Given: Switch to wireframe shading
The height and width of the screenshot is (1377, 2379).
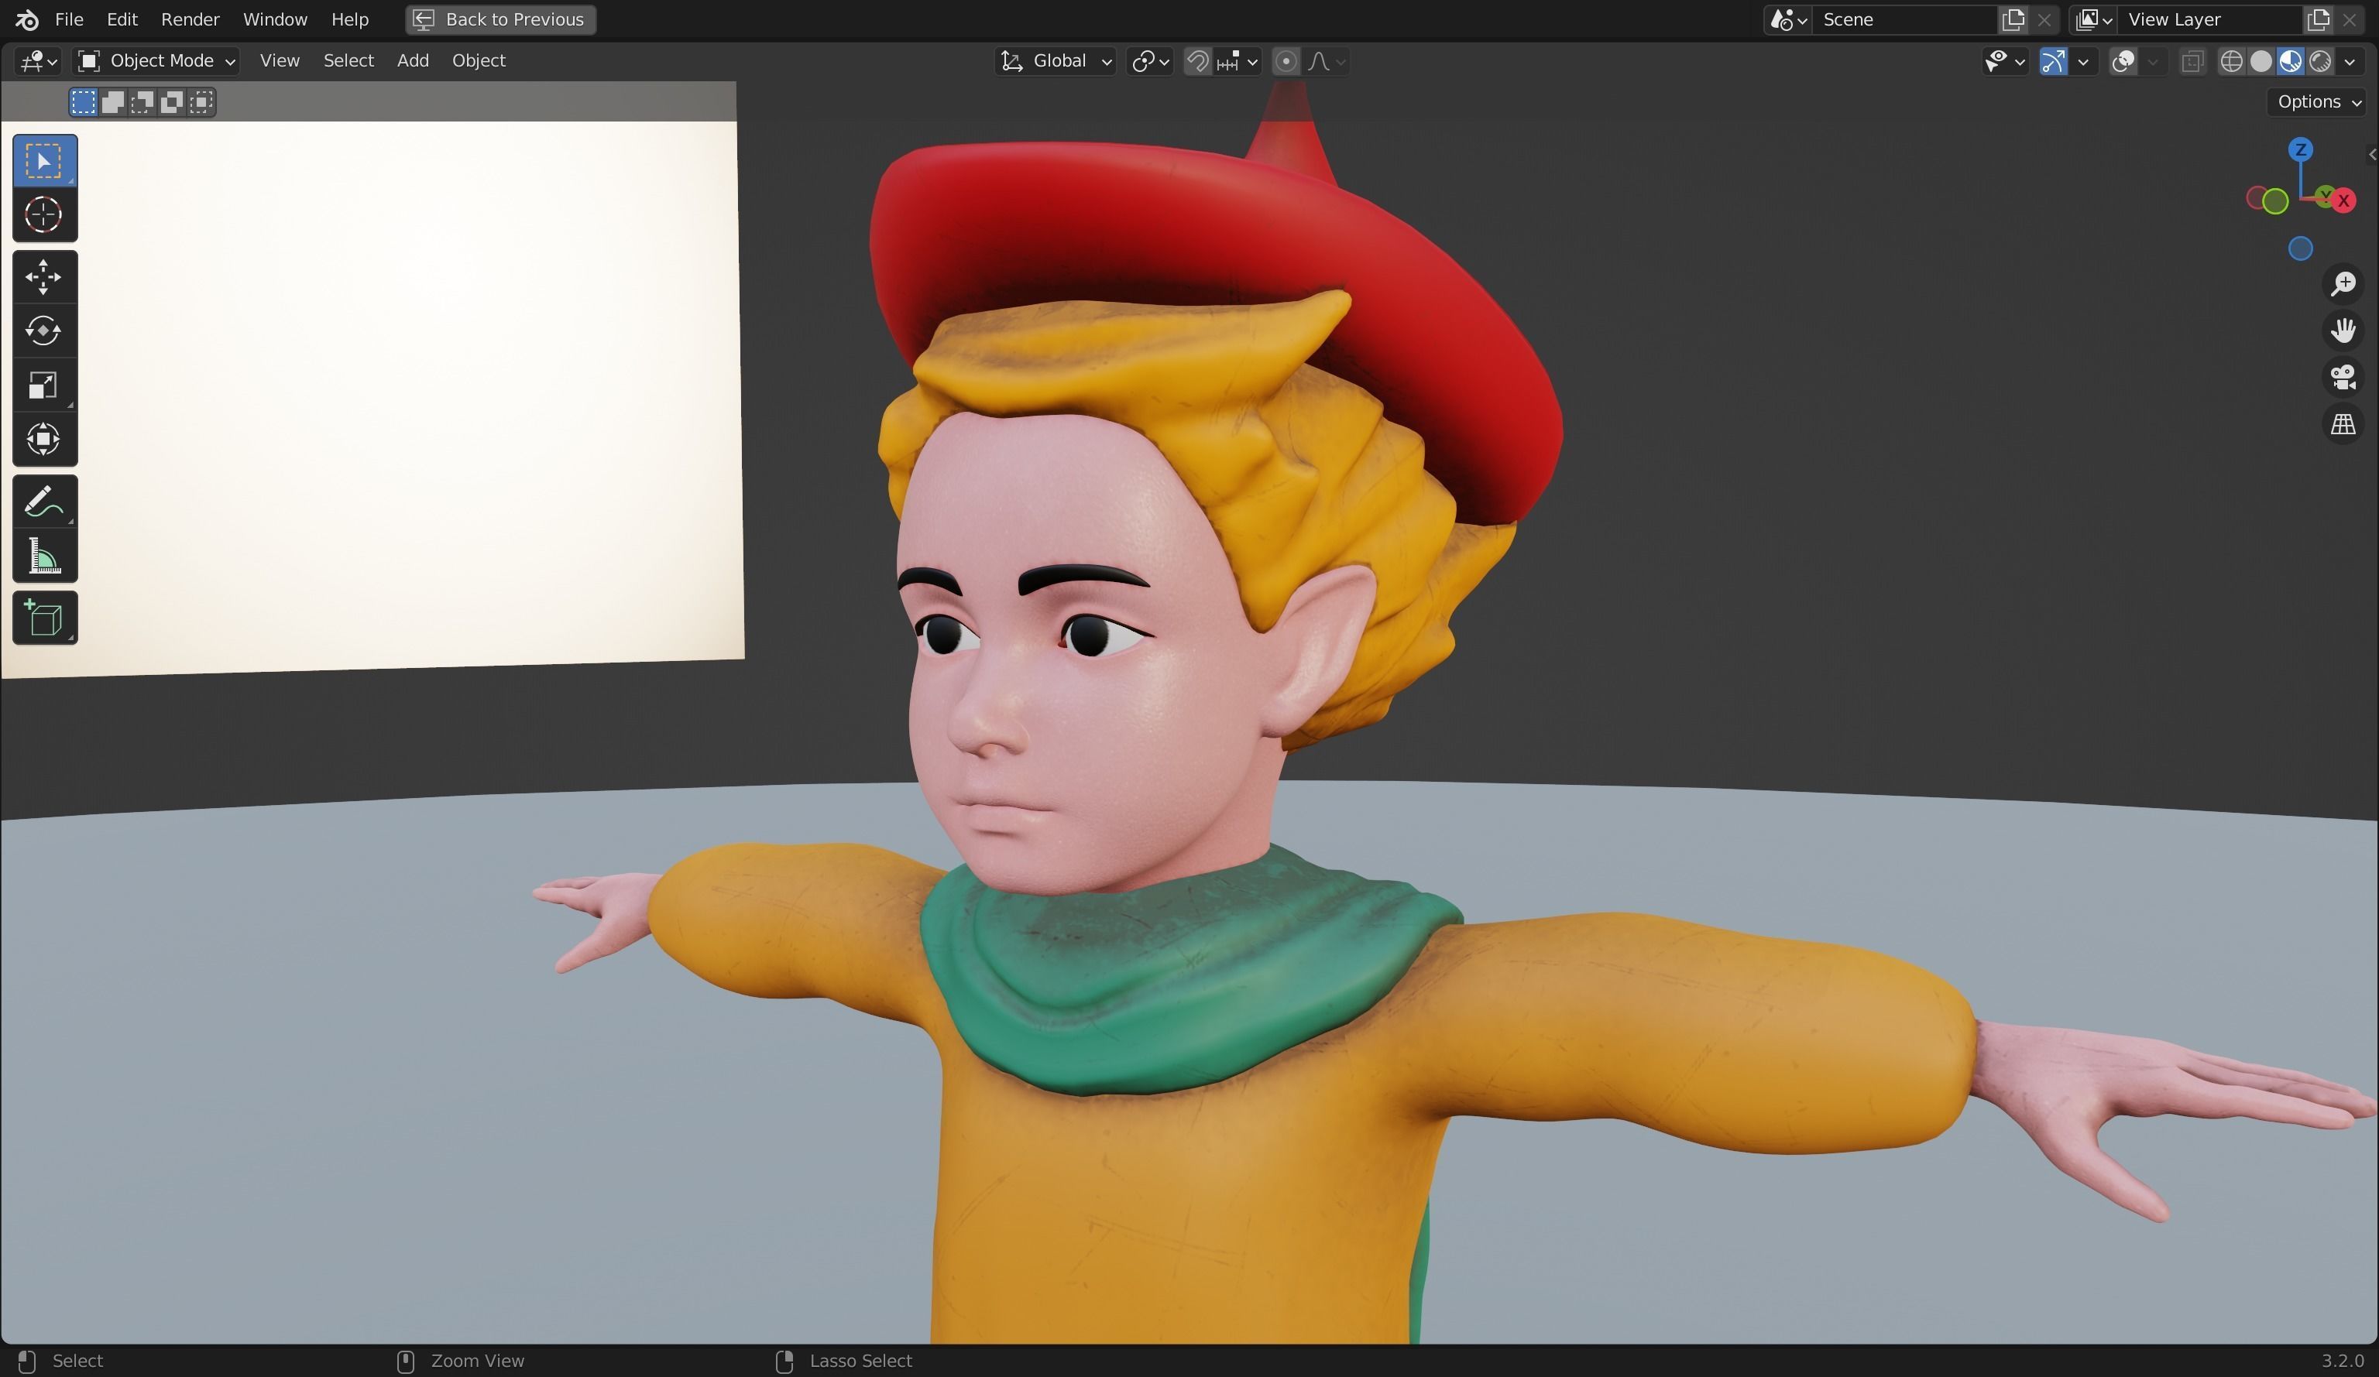Looking at the screenshot, I should (2232, 61).
